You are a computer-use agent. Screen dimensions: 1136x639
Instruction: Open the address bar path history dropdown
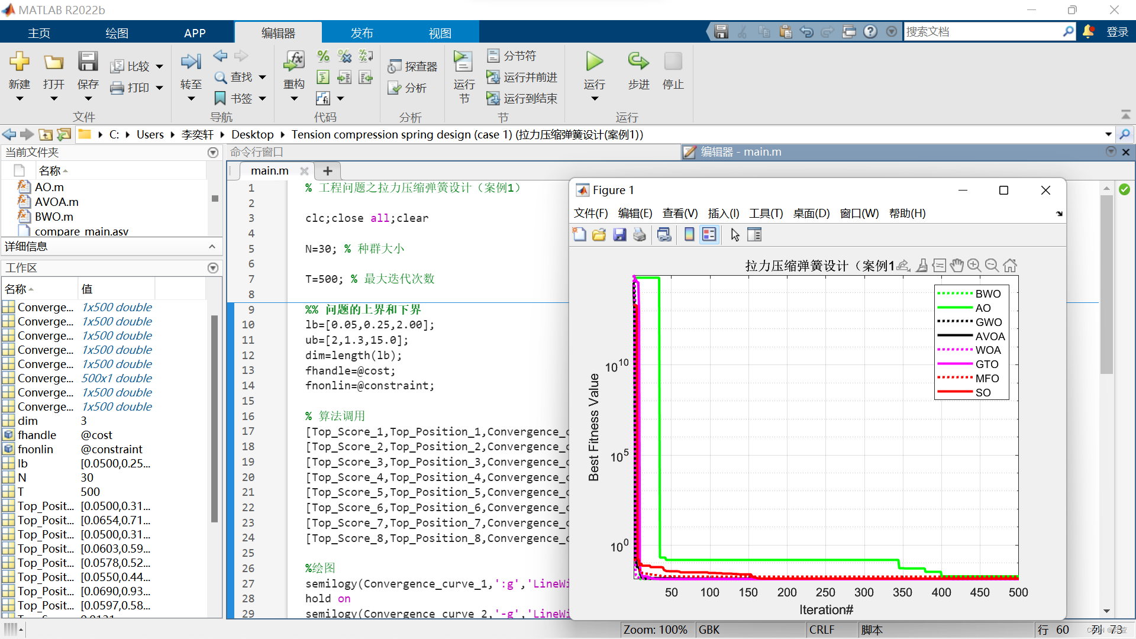pos(1108,134)
